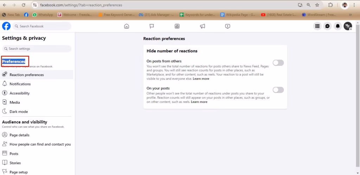The image size is (360, 175).
Task: Open the Ad Center megaphone icon
Action: point(202,26)
